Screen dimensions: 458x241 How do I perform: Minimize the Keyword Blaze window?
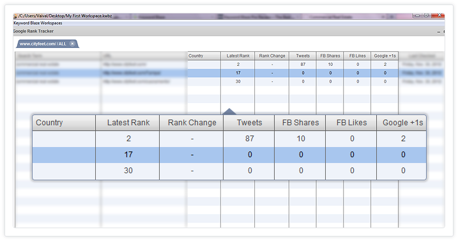coord(418,15)
